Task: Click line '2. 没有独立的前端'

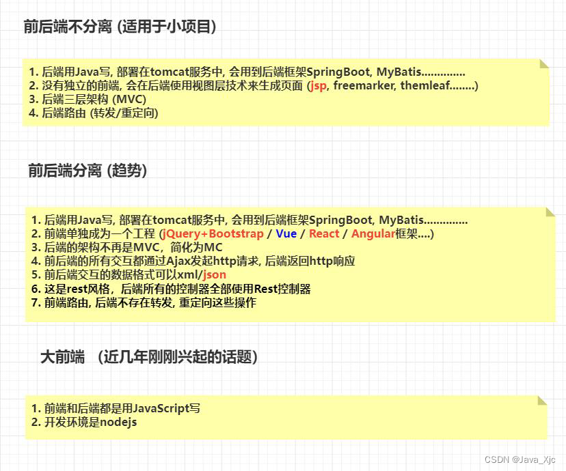Action: 254,85
